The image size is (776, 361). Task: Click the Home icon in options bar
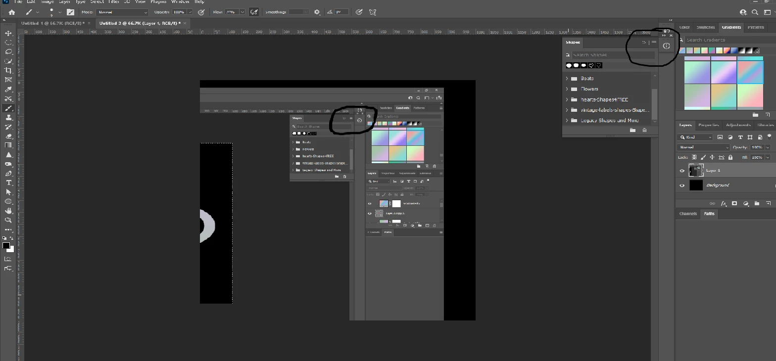12,12
